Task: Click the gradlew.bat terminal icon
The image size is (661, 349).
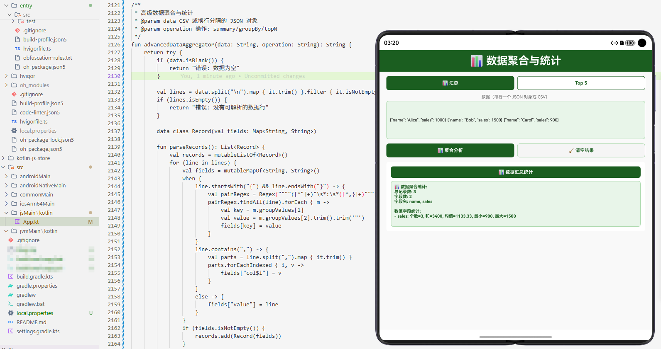Action: tap(11, 304)
